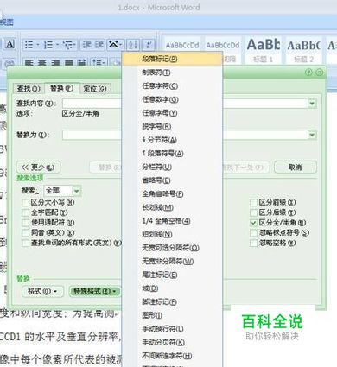Enable 区分后缀 checkbox
The height and width of the screenshot is (367, 337).
[x=253, y=212]
